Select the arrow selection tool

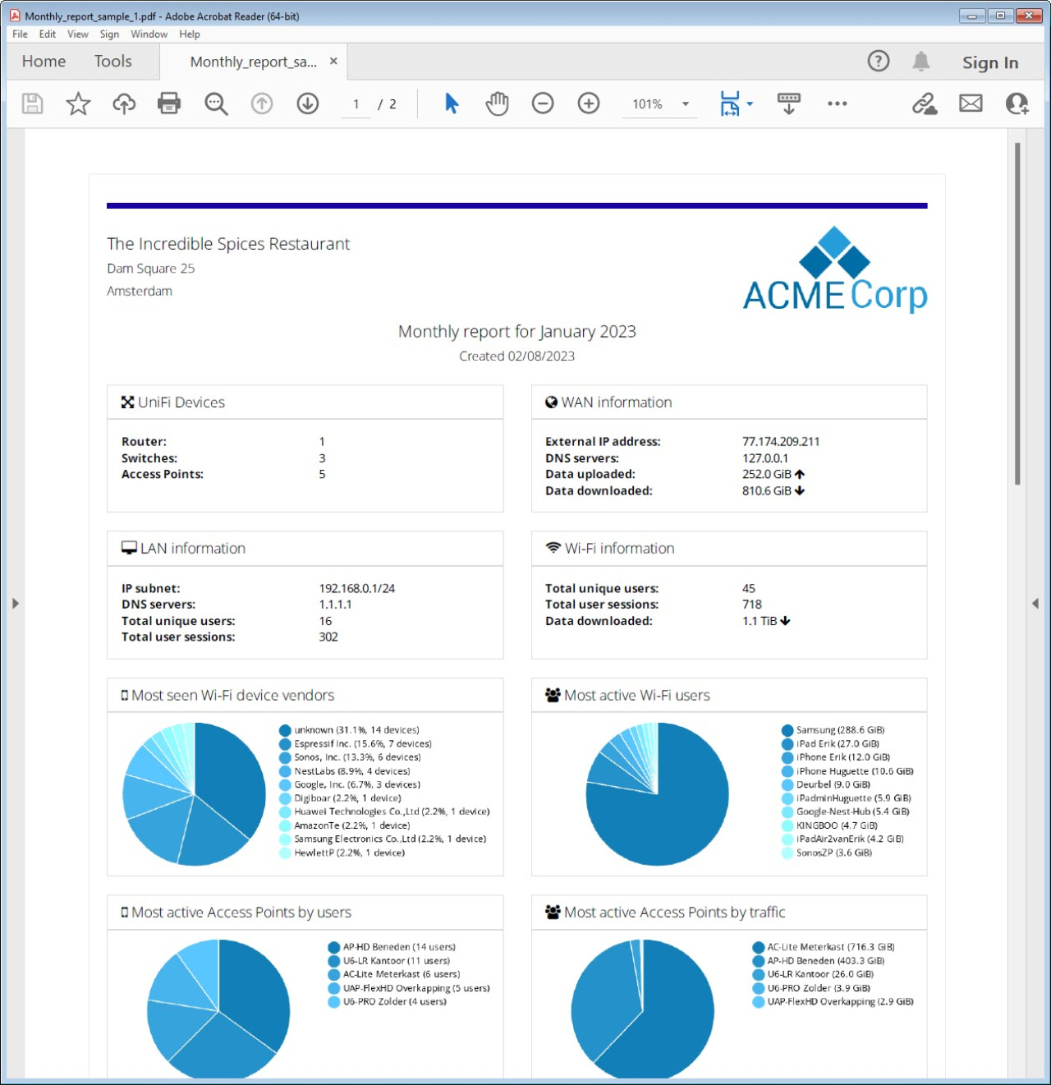click(x=450, y=103)
